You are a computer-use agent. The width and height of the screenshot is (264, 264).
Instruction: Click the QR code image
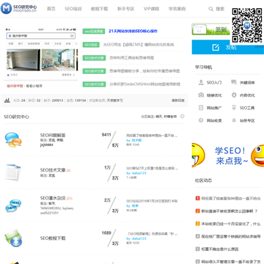(x=247, y=26)
